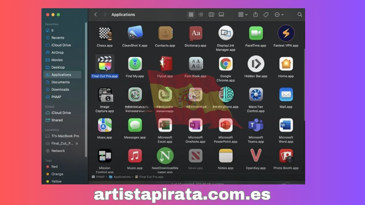Open Microsoft OneNote.app icon
Viewport: 365px width, 205px height.
(x=196, y=125)
